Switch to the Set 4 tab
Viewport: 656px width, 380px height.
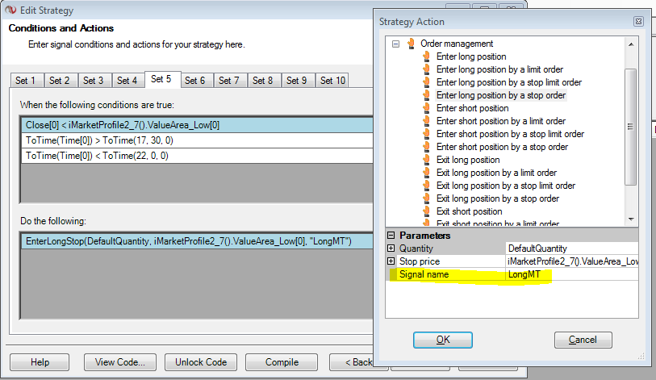[128, 81]
